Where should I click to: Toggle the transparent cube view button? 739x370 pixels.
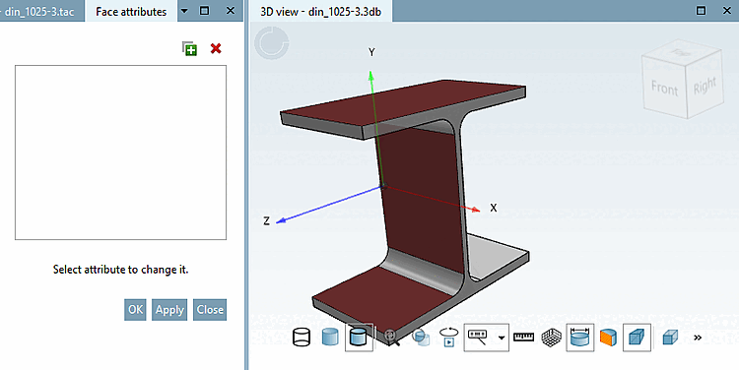pos(637,338)
